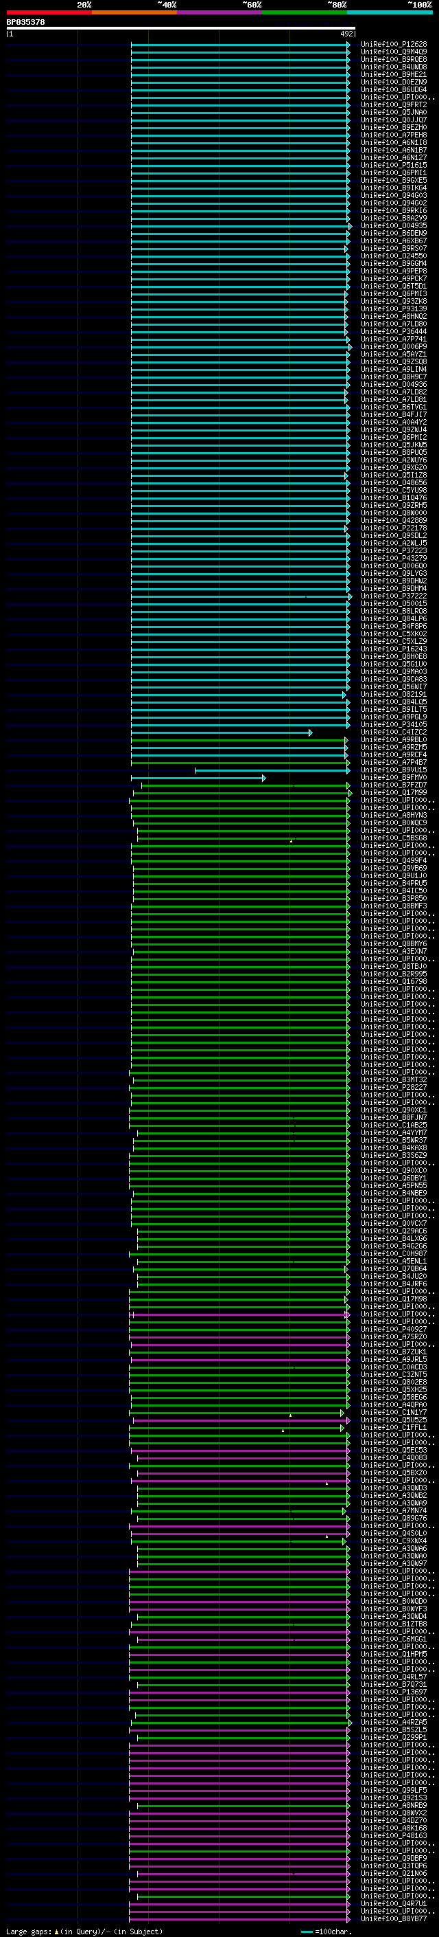Open hit UniRef100_A7MN74
Screen dimensions: 439x1937
[x=394, y=1511]
